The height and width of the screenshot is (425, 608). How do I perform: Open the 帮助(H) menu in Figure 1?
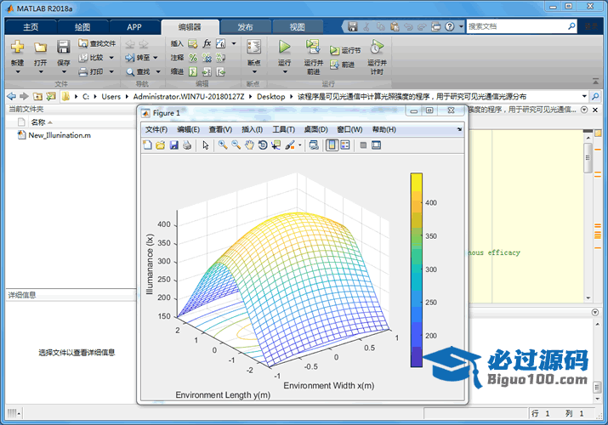tap(384, 129)
